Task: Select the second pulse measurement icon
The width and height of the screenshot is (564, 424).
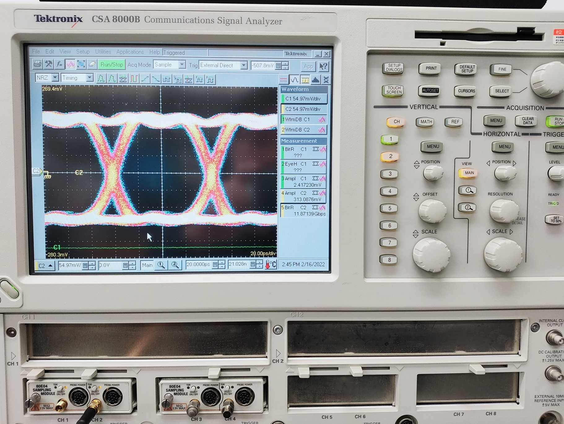Action: 112,79
